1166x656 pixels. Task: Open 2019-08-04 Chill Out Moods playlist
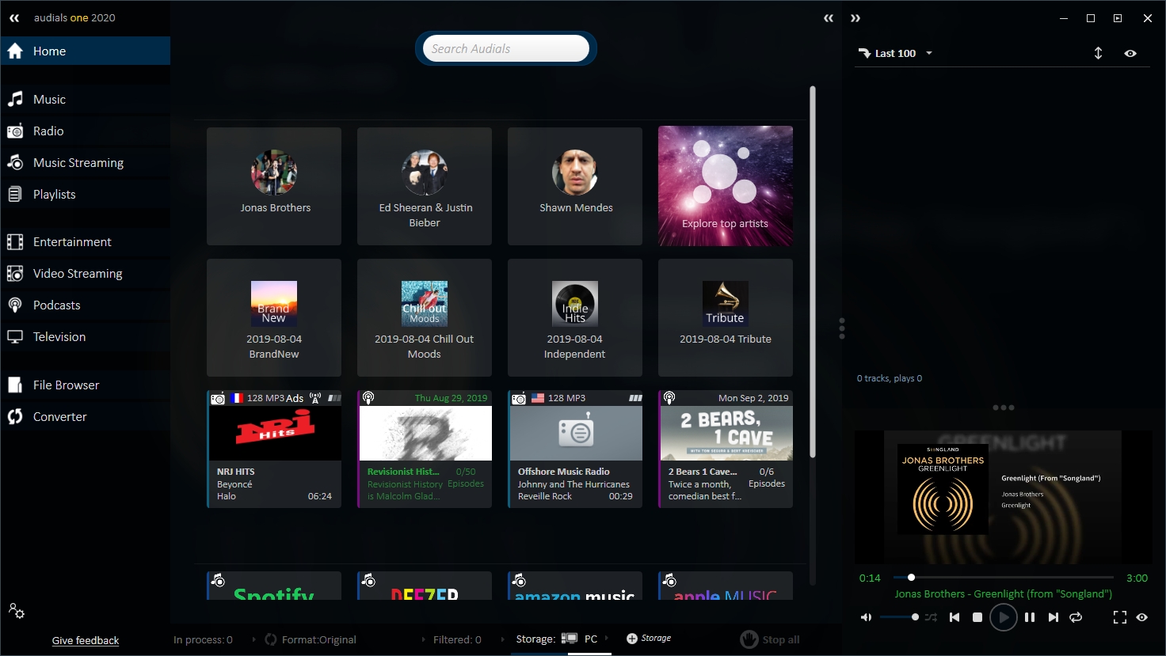tap(425, 317)
